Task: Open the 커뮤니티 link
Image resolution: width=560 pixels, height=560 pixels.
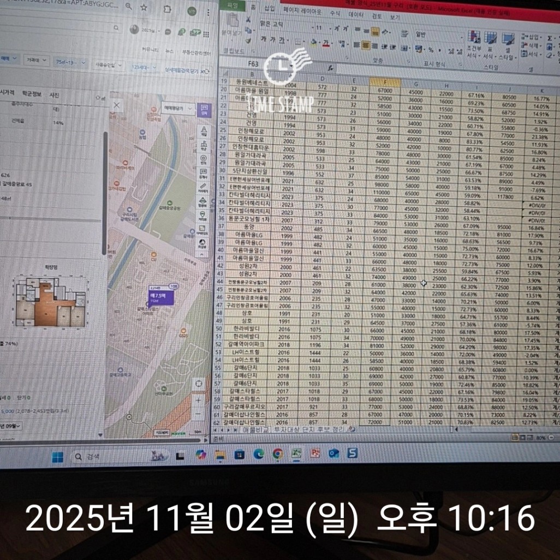Action: (x=150, y=50)
